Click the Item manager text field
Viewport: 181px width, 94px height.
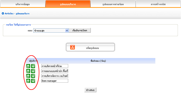pos(55,81)
